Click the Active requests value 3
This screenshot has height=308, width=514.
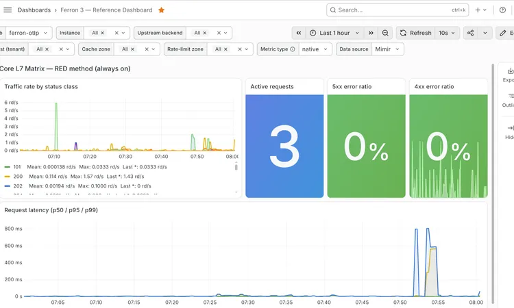284,146
